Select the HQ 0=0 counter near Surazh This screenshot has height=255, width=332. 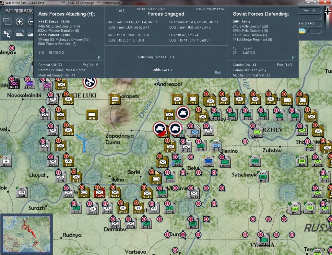tap(22, 192)
